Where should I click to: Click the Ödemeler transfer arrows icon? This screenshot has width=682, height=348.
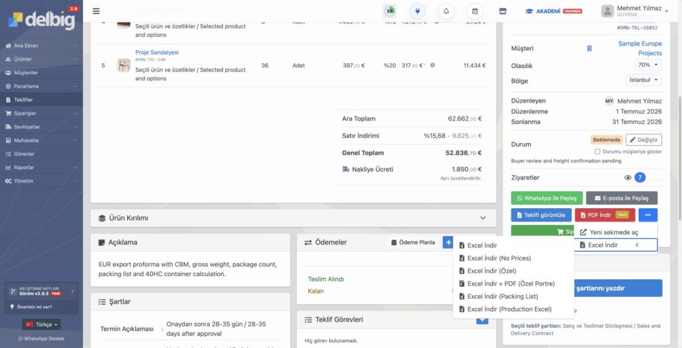click(308, 242)
